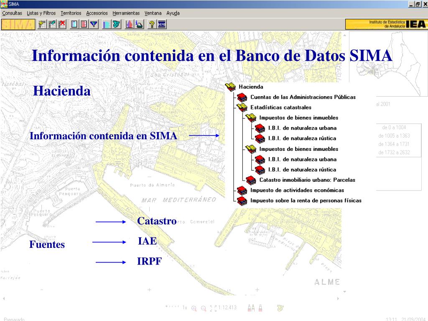Click the 1x zoom label
Viewport: 428px width, 321px height.
point(185,308)
